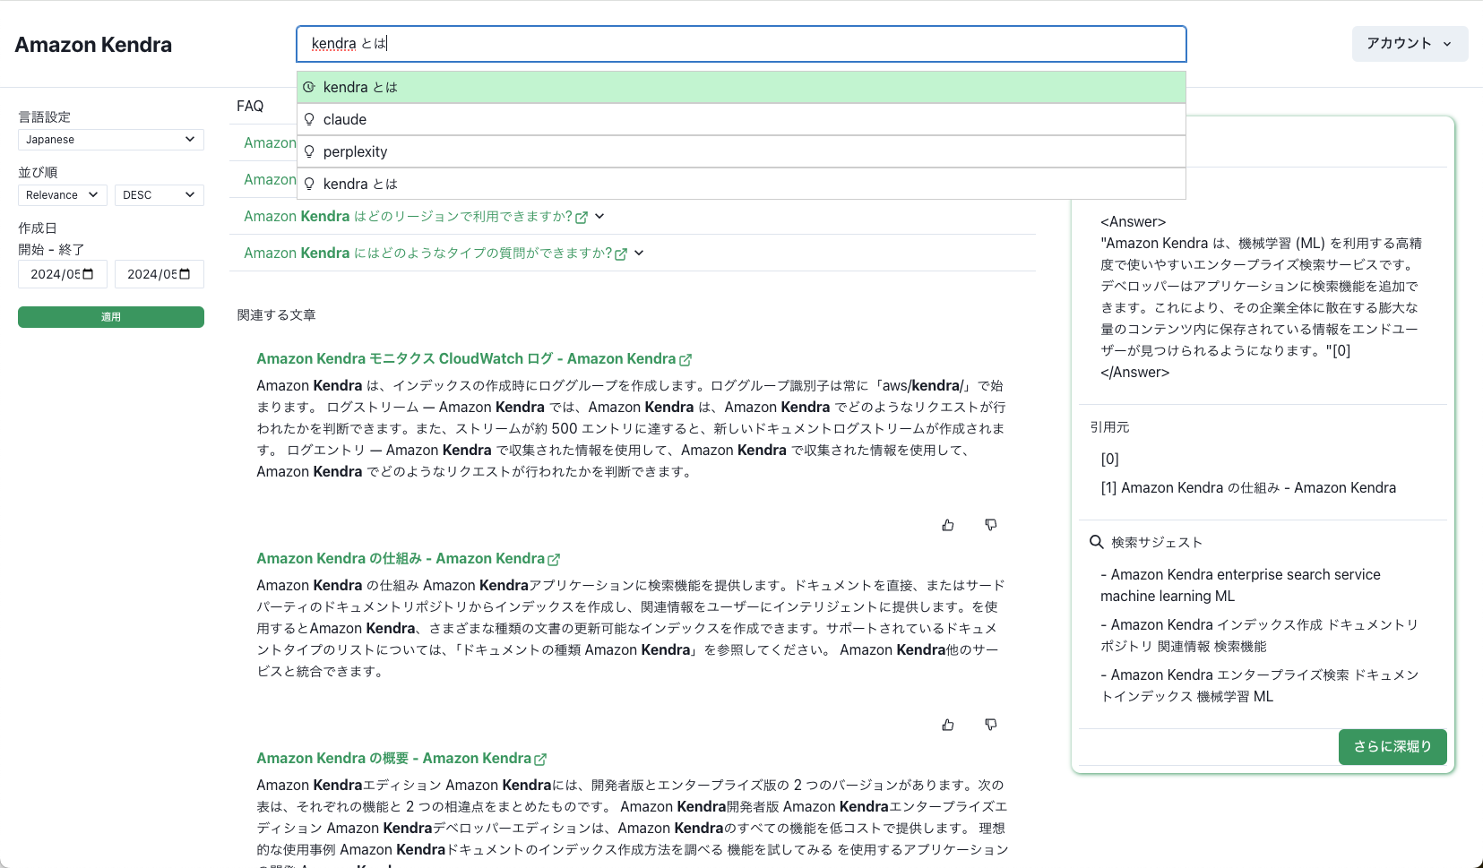
Task: Thumbs up the CloudWatch ログ result
Action: click(948, 525)
